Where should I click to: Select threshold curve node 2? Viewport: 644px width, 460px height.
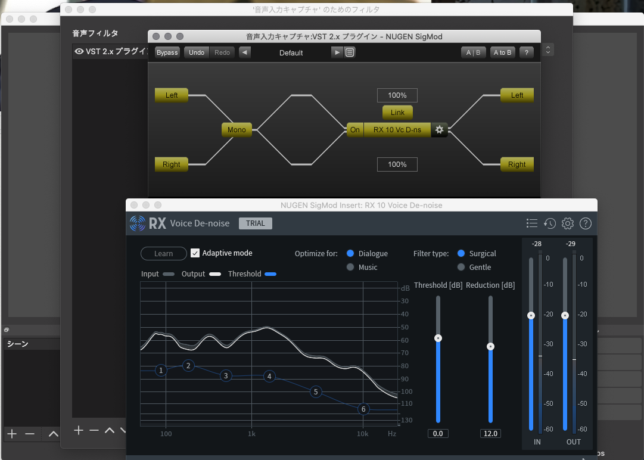click(x=188, y=365)
